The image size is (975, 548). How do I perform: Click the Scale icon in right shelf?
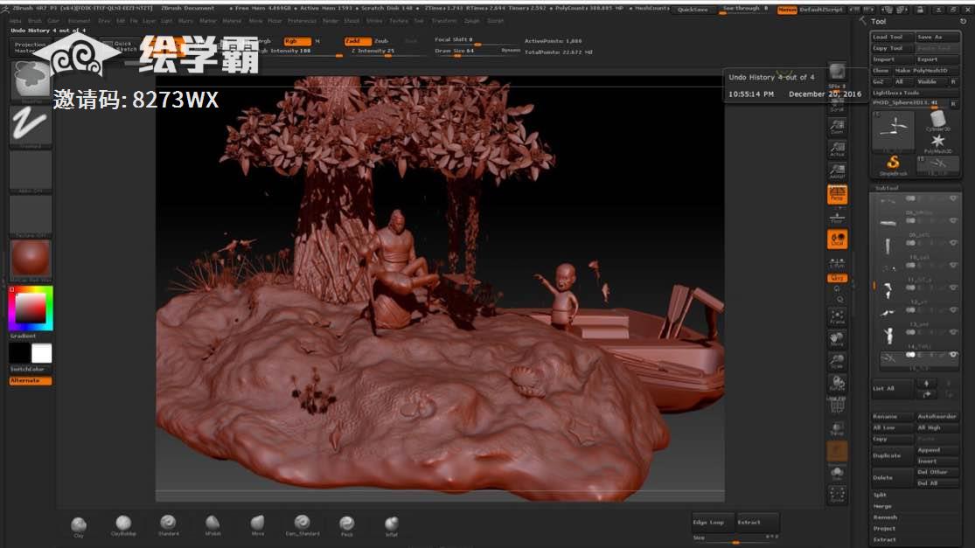coord(837,362)
